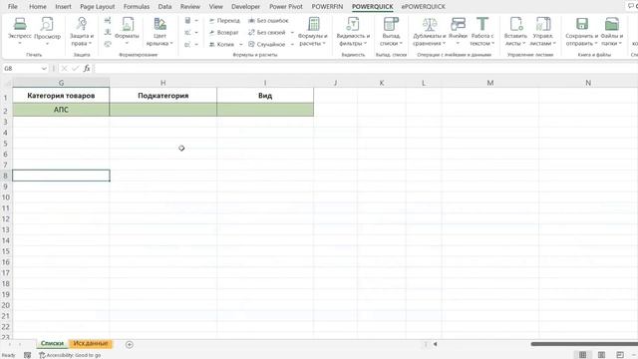Open the ePOWERQUICK ribbon tab
The width and height of the screenshot is (638, 359).
(x=423, y=7)
